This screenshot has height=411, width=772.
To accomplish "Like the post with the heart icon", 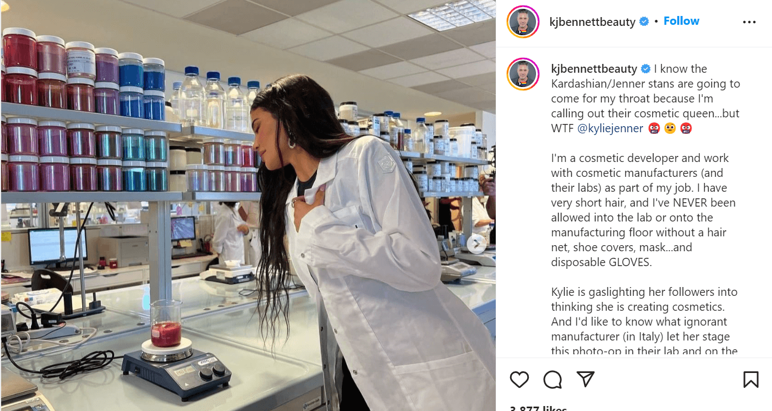I will click(x=519, y=379).
